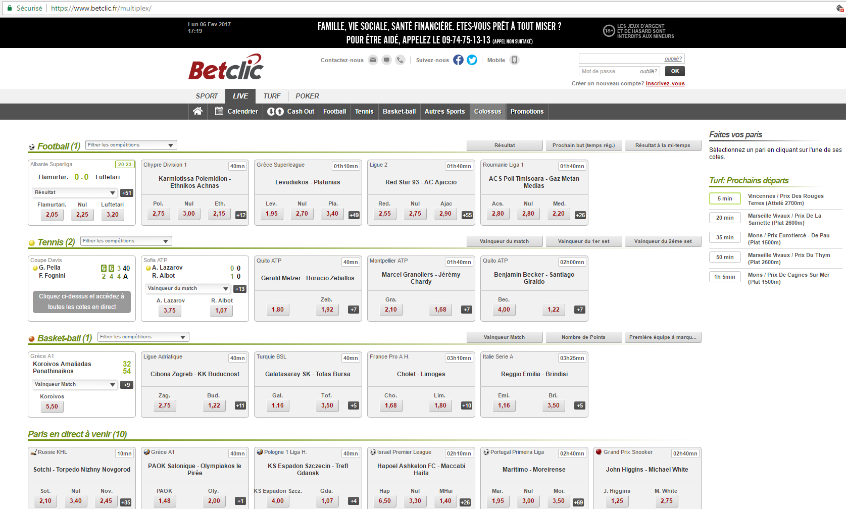Open Vainqueur Match dropdown for Koroivos
The image size is (846, 509).
pyautogui.click(x=75, y=384)
